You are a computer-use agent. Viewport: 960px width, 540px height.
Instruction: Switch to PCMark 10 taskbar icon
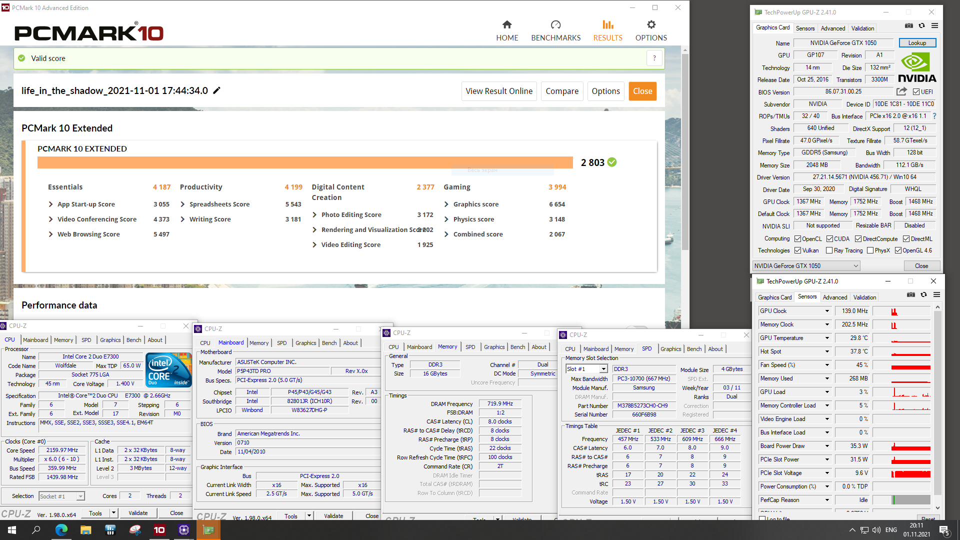(x=159, y=530)
